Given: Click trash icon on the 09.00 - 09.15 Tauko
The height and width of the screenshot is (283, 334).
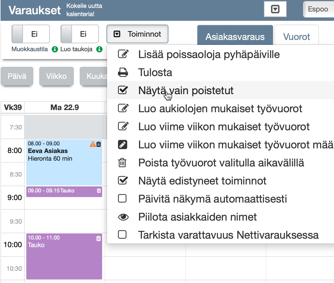Looking at the screenshot, I should [99, 190].
